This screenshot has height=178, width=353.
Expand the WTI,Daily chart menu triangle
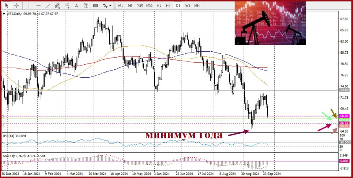point(4,14)
